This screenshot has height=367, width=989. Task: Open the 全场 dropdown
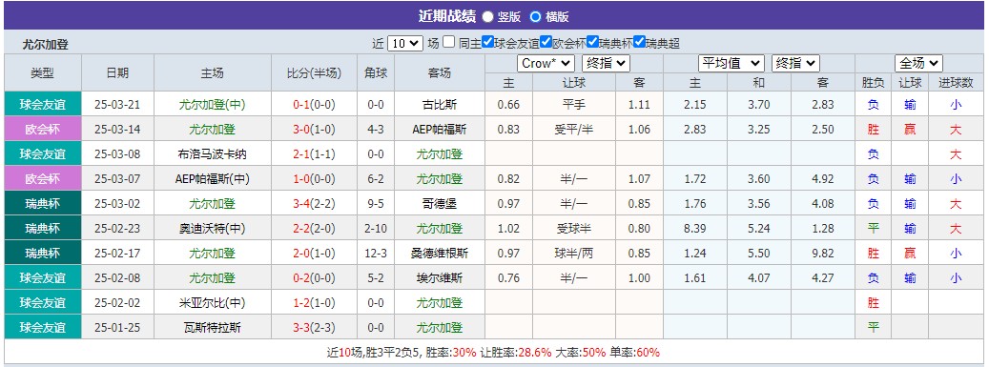918,63
